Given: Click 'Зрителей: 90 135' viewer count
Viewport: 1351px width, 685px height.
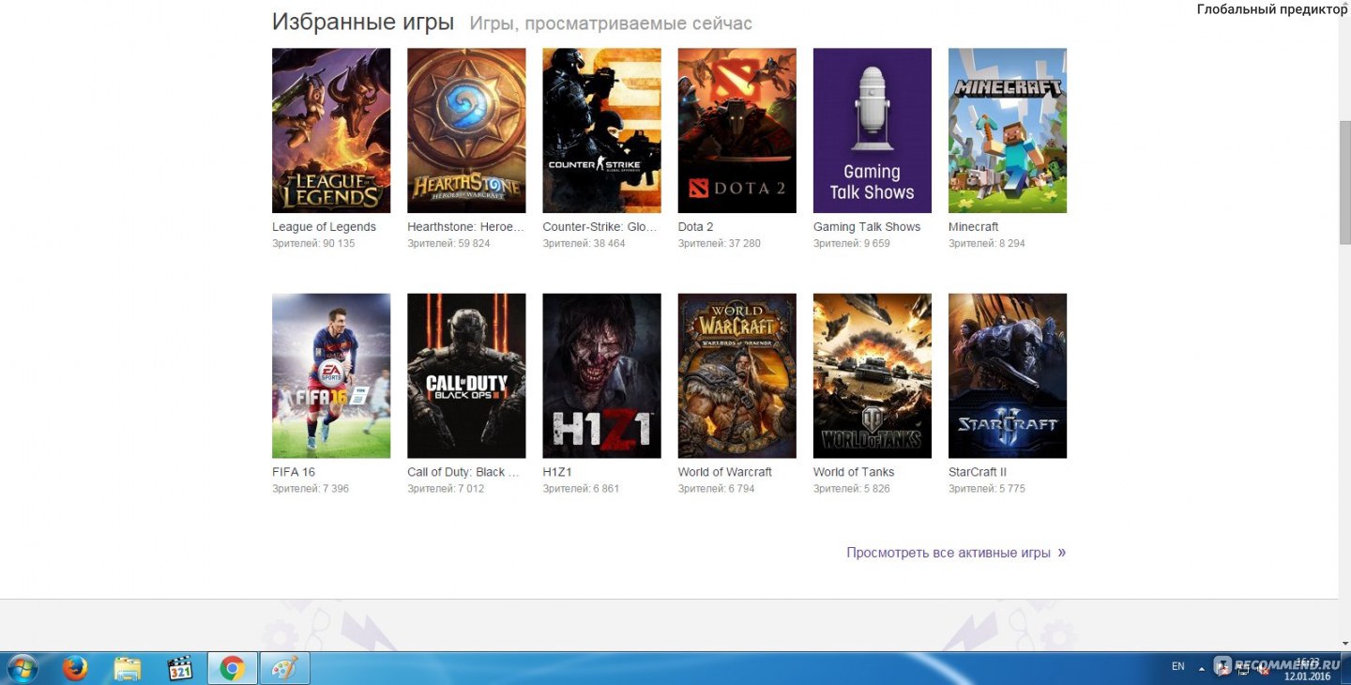Looking at the screenshot, I should point(313,244).
